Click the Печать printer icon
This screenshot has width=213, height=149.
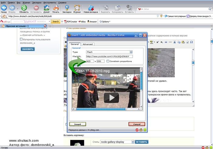tap(56, 8)
